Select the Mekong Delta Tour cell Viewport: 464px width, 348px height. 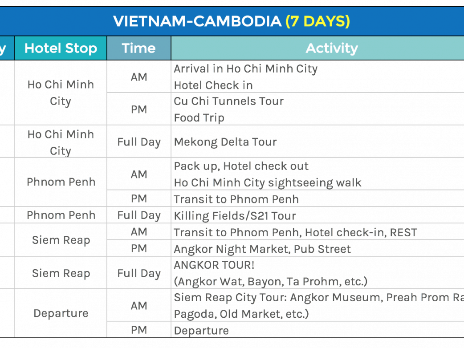[225, 142]
